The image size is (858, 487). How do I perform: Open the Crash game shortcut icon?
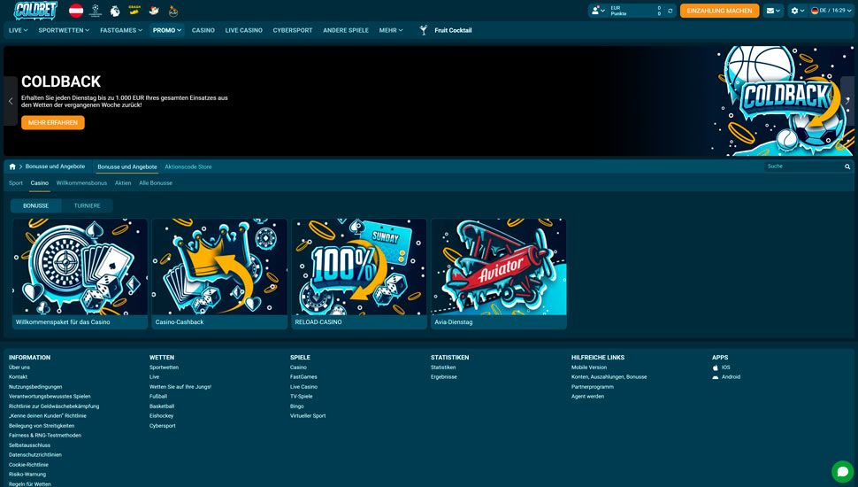134,11
